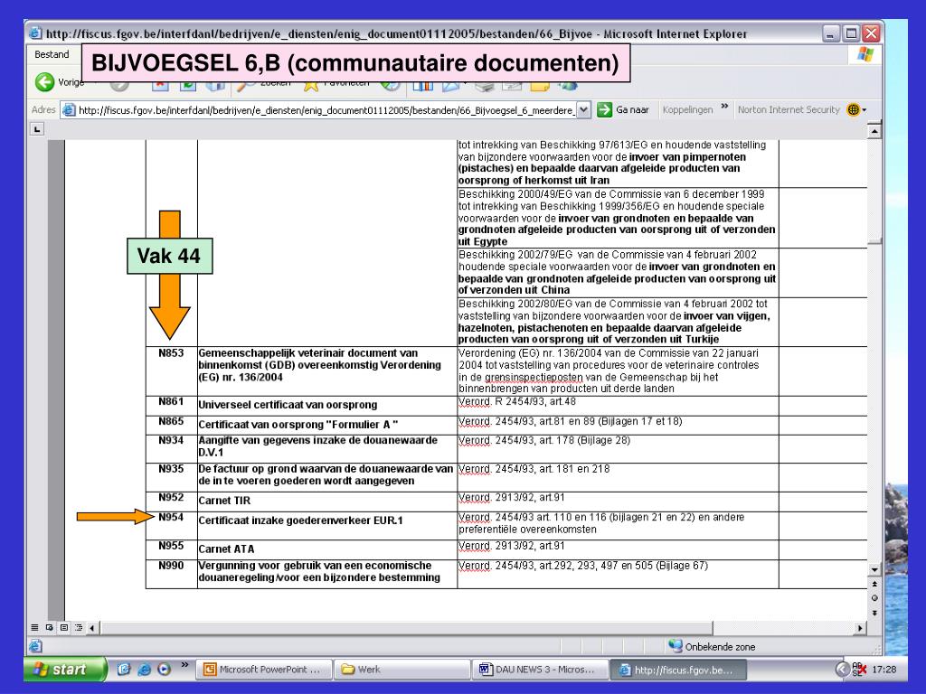
Task: Click the Windows flag logo in menu bar corner
Action: 865,54
